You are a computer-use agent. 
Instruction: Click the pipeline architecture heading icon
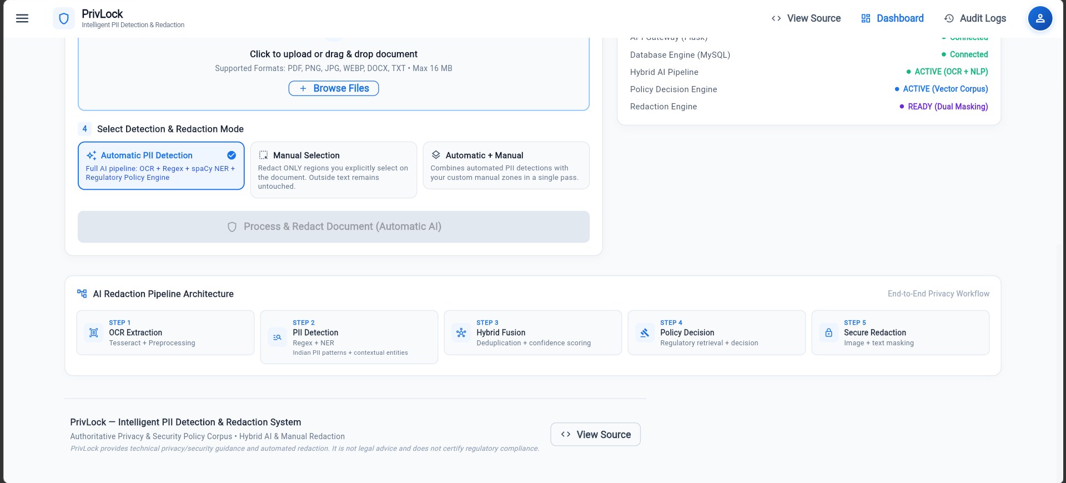pyautogui.click(x=82, y=294)
